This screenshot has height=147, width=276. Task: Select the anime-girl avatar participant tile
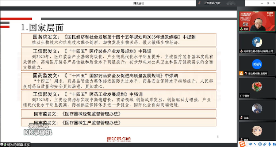click(257, 131)
